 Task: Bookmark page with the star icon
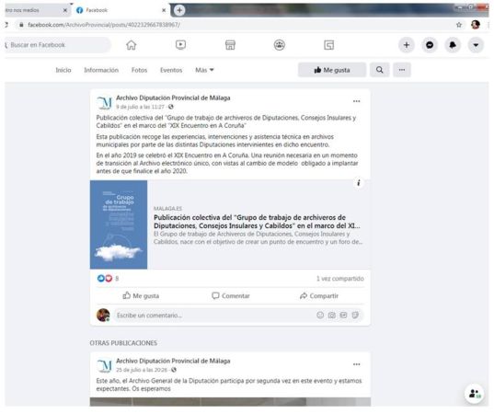pos(459,25)
